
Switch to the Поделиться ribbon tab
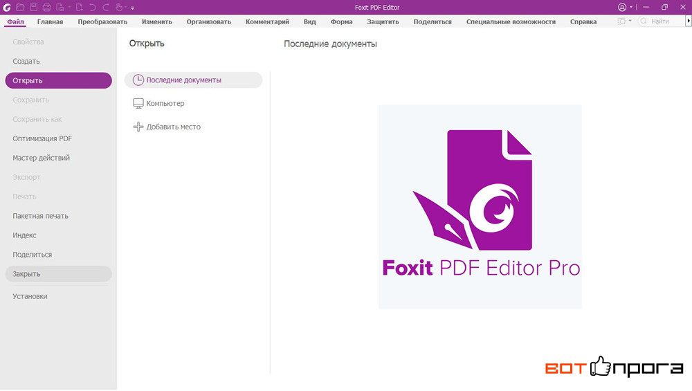click(x=432, y=21)
